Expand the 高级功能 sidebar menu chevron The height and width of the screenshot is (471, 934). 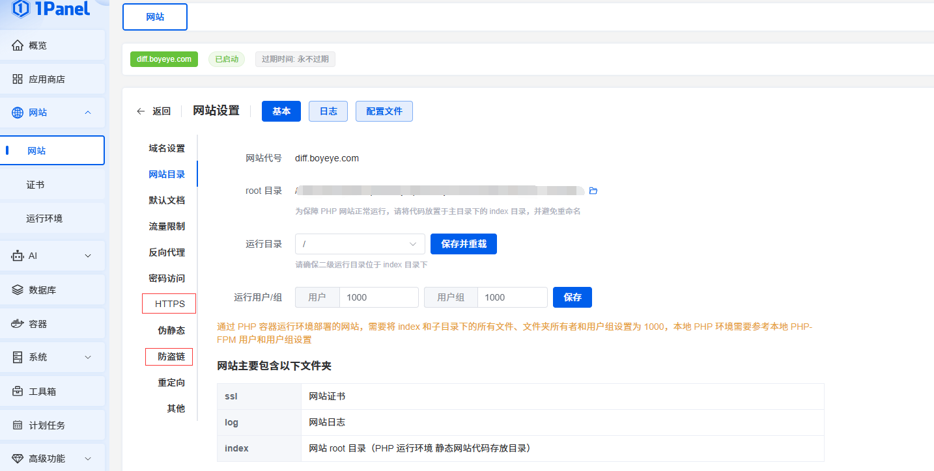pos(88,459)
